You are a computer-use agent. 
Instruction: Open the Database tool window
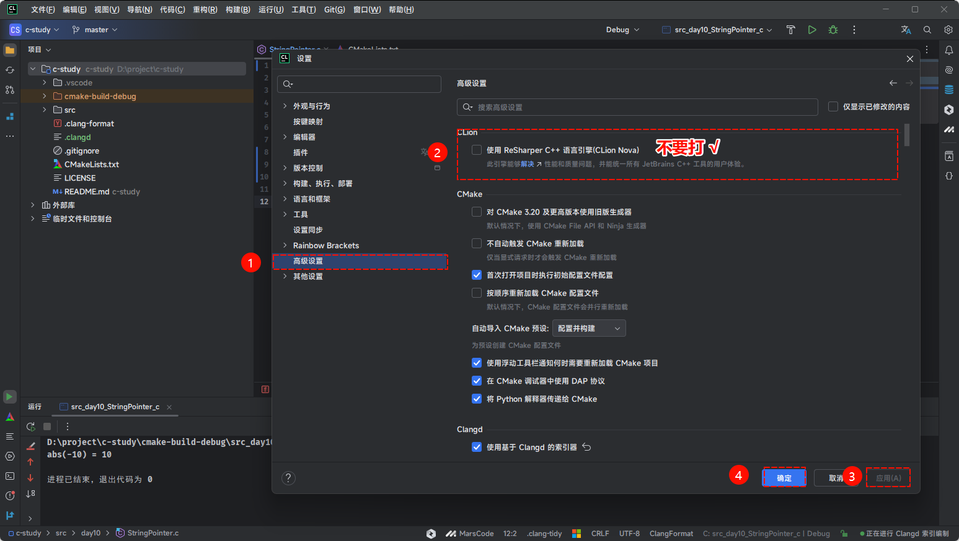point(949,88)
